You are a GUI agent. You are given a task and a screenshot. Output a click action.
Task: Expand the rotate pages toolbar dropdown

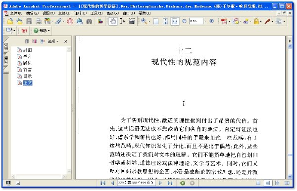pos(14,31)
